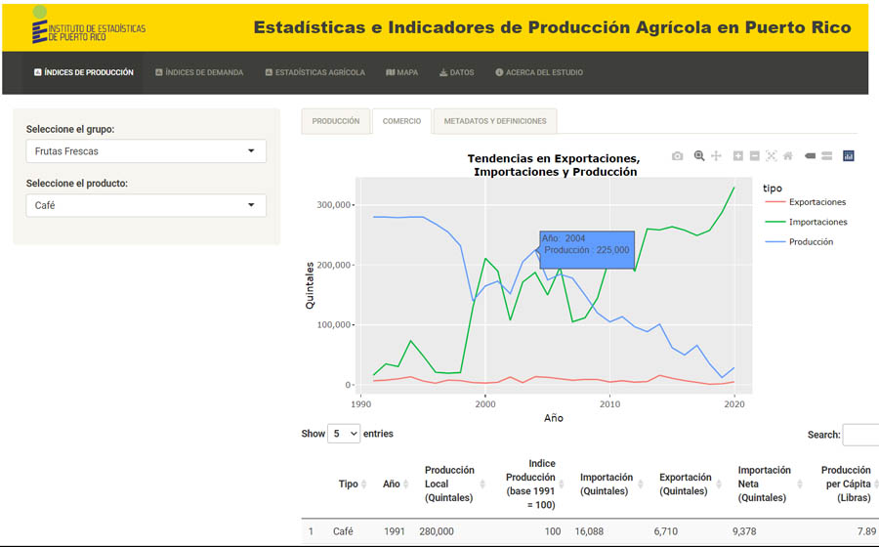Open the Show entries count selector
The width and height of the screenshot is (879, 547).
(x=344, y=434)
